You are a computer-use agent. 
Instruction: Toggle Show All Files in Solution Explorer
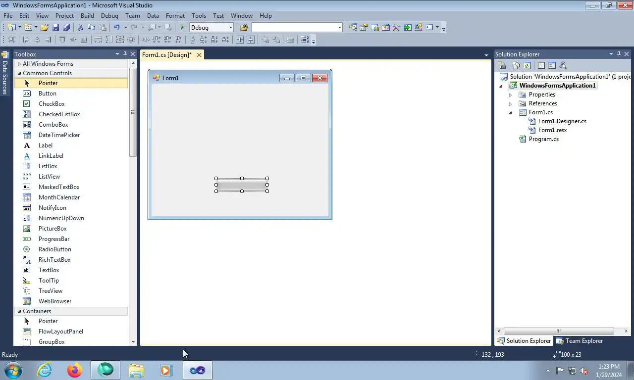[x=516, y=65]
